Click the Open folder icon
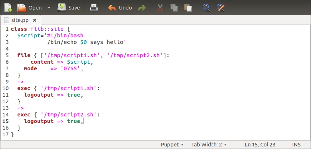This screenshot has width=311, height=149. pos(22,7)
